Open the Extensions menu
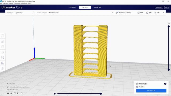171x96 pixels. tap(17, 3)
